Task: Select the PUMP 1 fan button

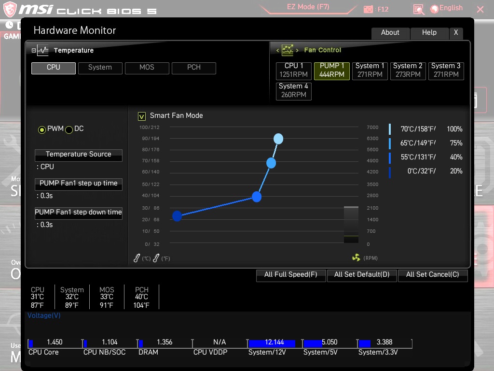Action: click(332, 71)
